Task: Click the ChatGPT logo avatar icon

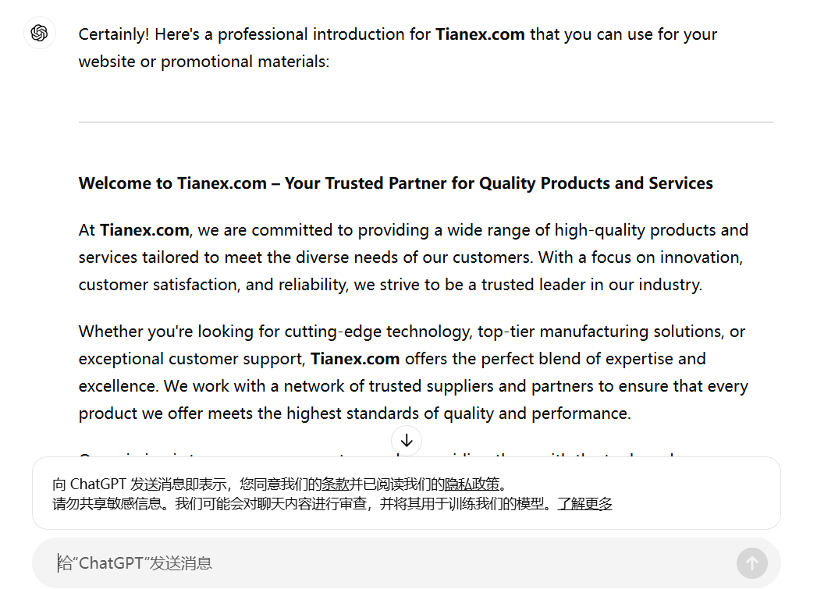Action: [x=40, y=33]
